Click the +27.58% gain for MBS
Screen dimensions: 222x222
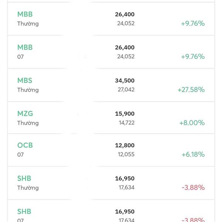tap(191, 90)
